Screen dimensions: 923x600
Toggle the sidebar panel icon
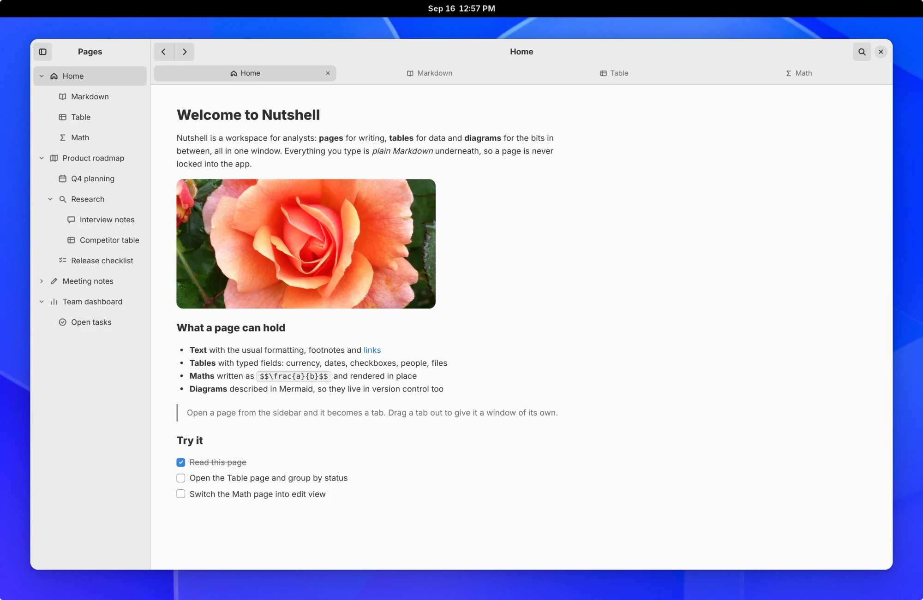point(42,52)
